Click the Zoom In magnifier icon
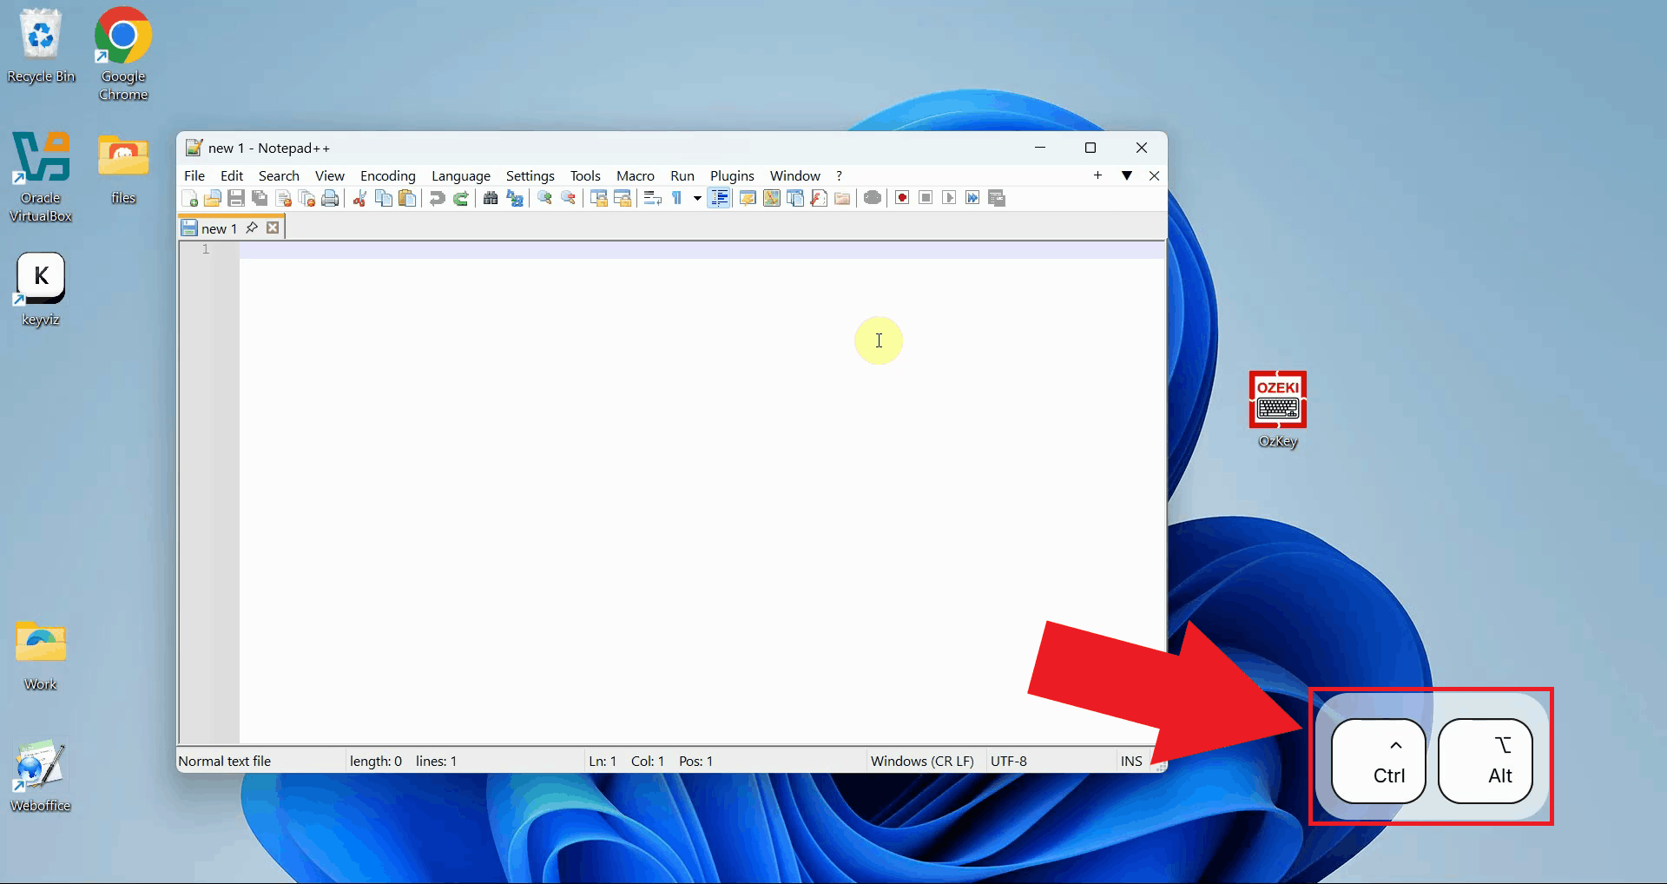Image resolution: width=1667 pixels, height=884 pixels. click(544, 199)
